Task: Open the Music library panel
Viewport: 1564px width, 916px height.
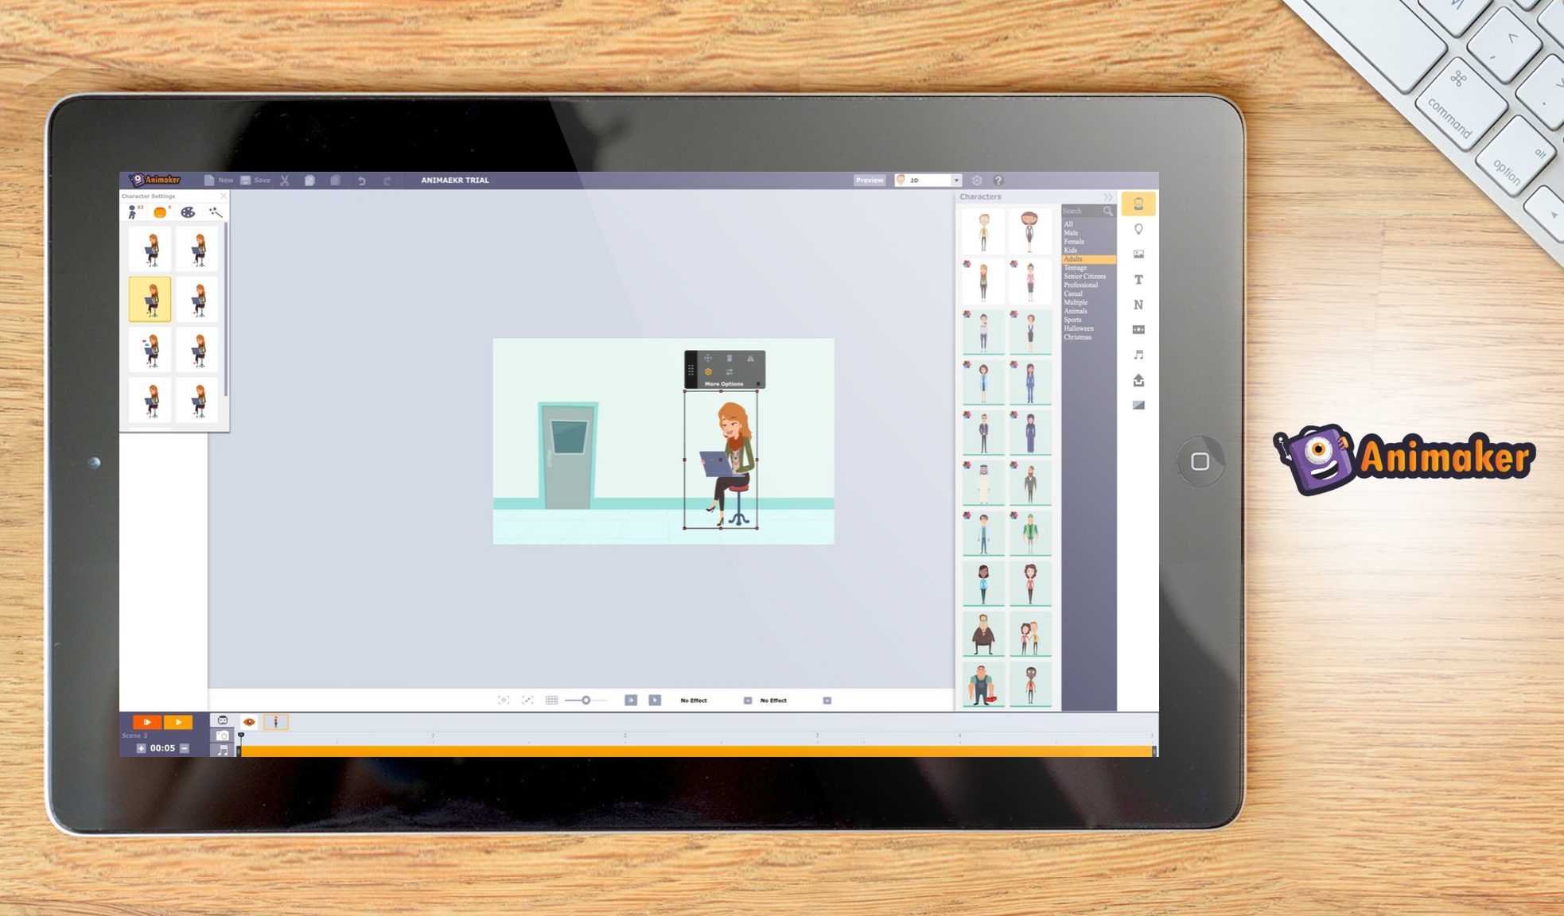Action: point(1140,356)
